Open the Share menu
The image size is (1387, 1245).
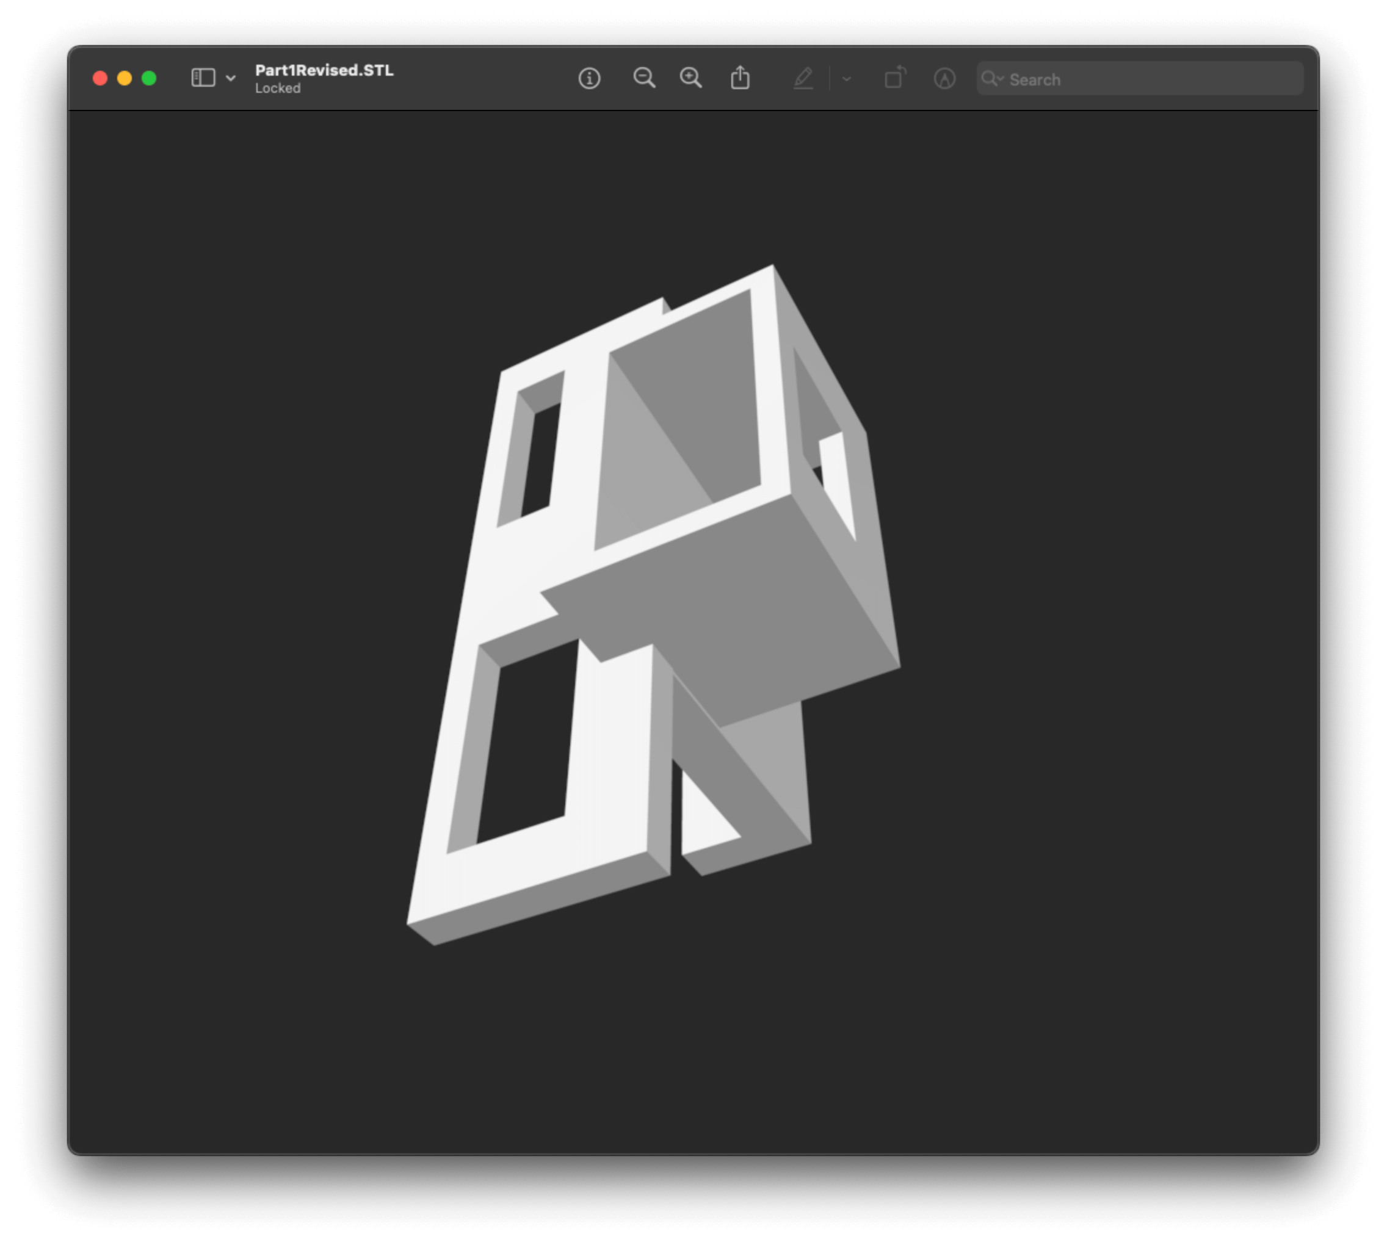740,79
